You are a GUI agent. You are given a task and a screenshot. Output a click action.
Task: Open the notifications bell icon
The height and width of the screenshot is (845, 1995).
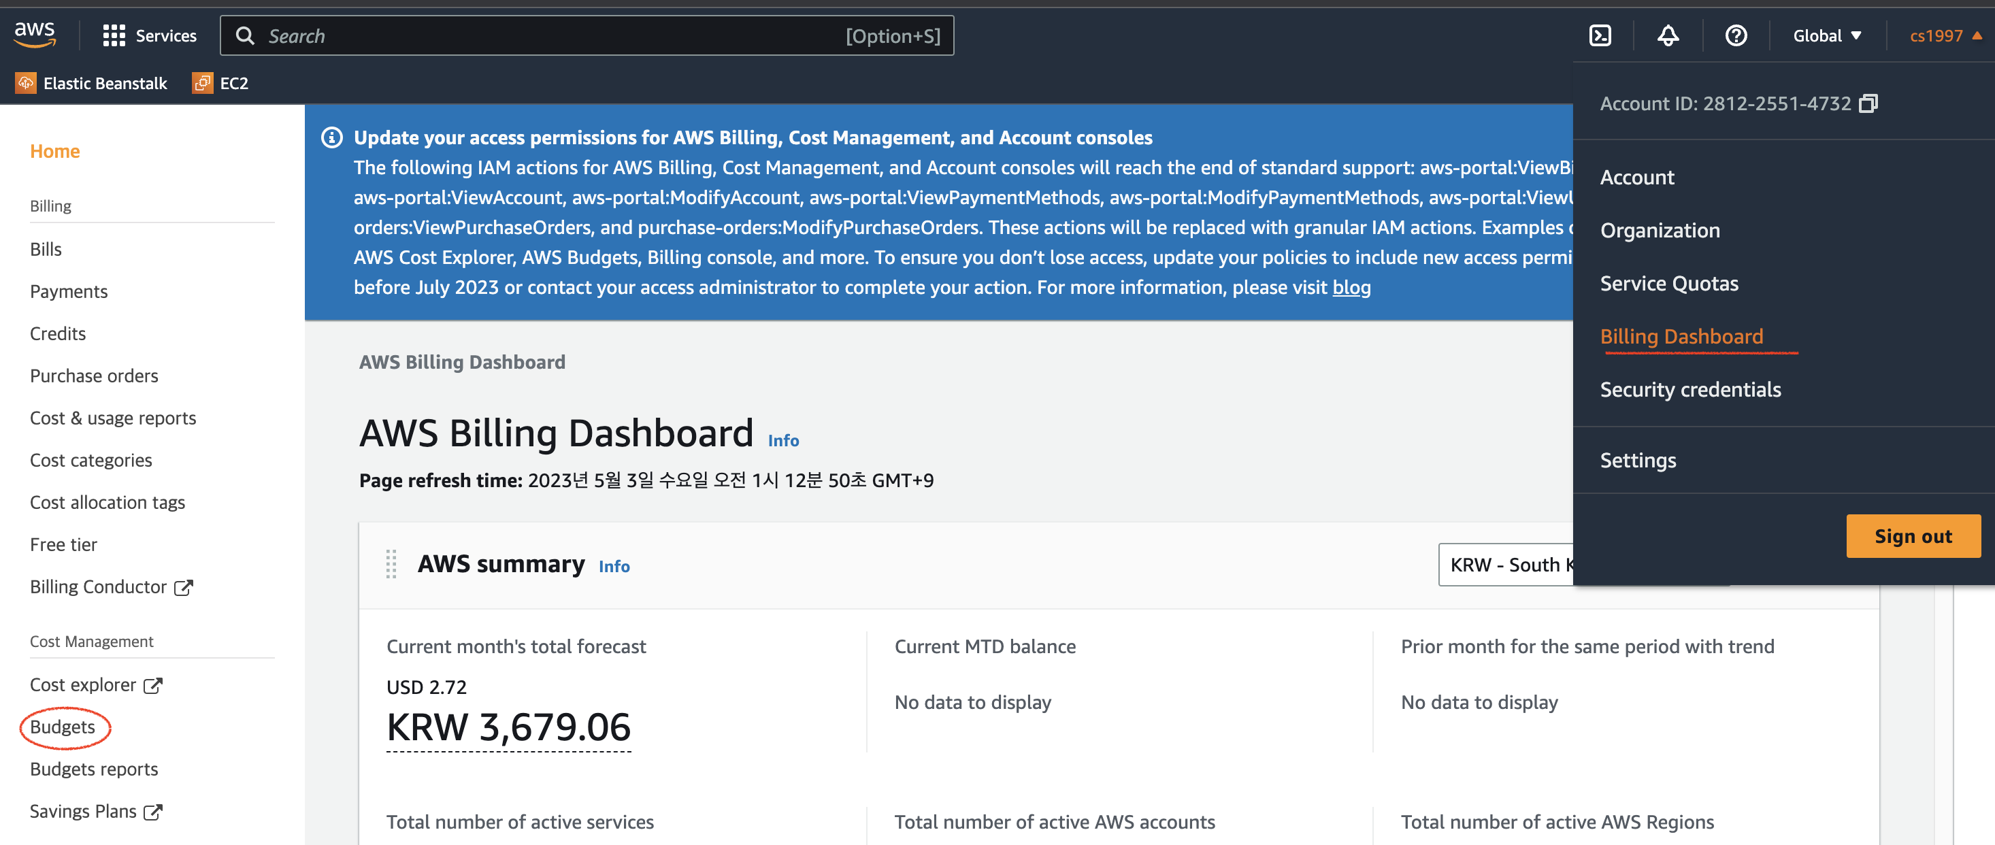tap(1668, 35)
